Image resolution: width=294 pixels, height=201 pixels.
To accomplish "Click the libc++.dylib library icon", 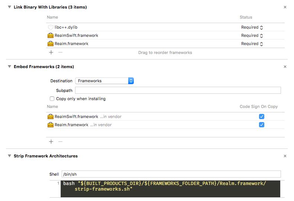I will [x=51, y=27].
